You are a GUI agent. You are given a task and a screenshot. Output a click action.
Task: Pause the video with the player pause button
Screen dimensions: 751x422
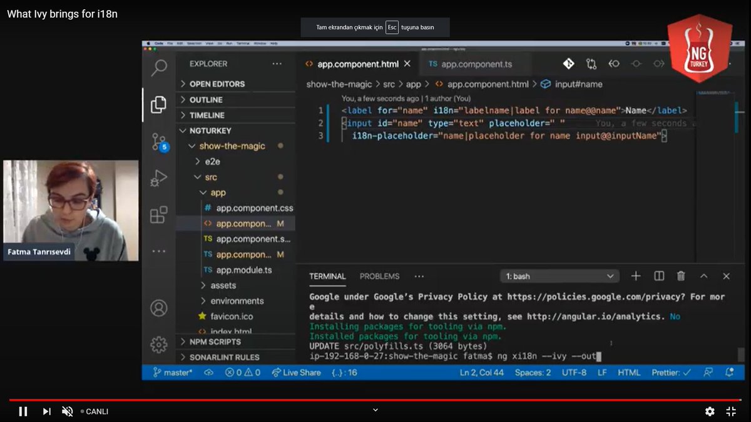pyautogui.click(x=23, y=411)
